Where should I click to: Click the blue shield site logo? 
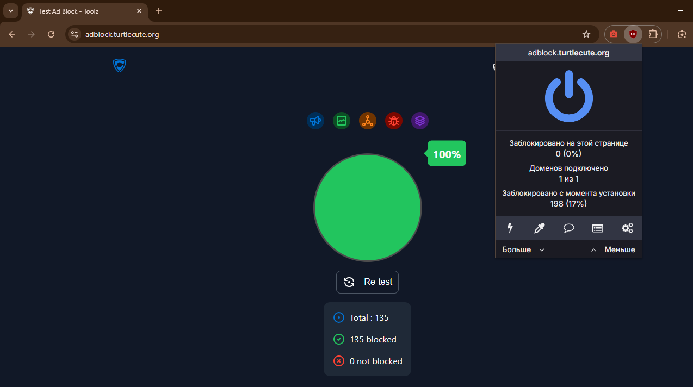[x=120, y=66]
